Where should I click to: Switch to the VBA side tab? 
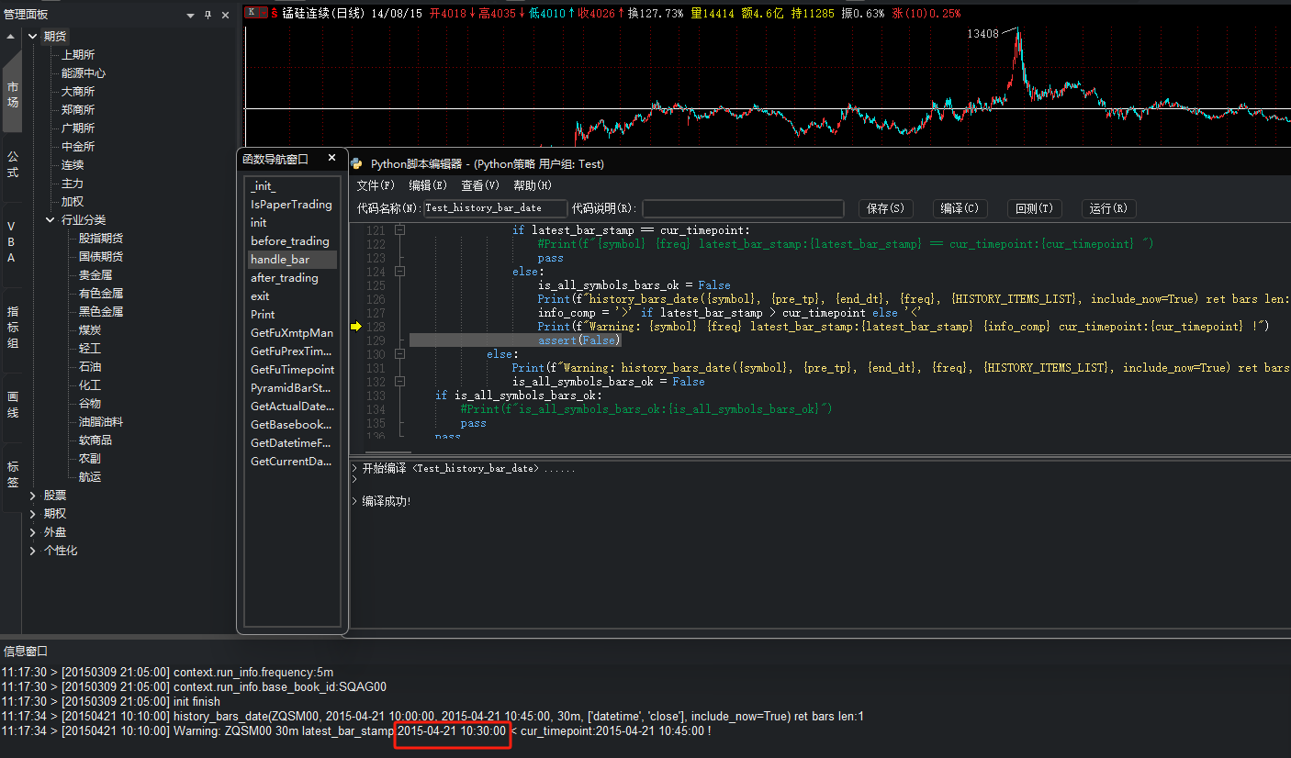[x=12, y=242]
